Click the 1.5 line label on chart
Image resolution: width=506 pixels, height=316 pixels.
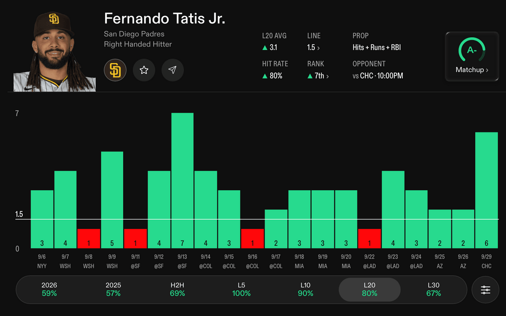pos(19,214)
